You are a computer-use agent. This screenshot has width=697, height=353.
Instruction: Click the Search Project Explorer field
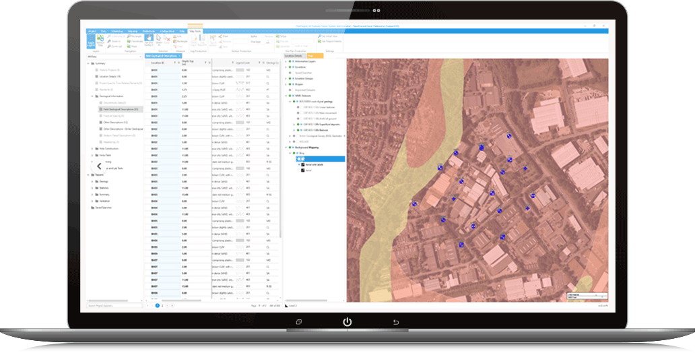click(x=114, y=305)
